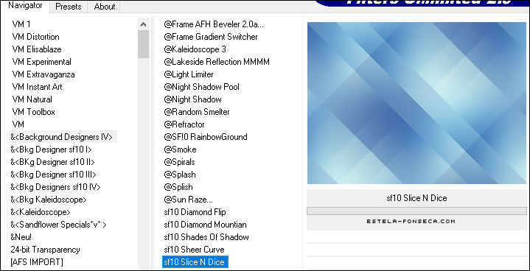The width and height of the screenshot is (530, 271).
Task: Select VM Natural category
Action: coord(32,99)
